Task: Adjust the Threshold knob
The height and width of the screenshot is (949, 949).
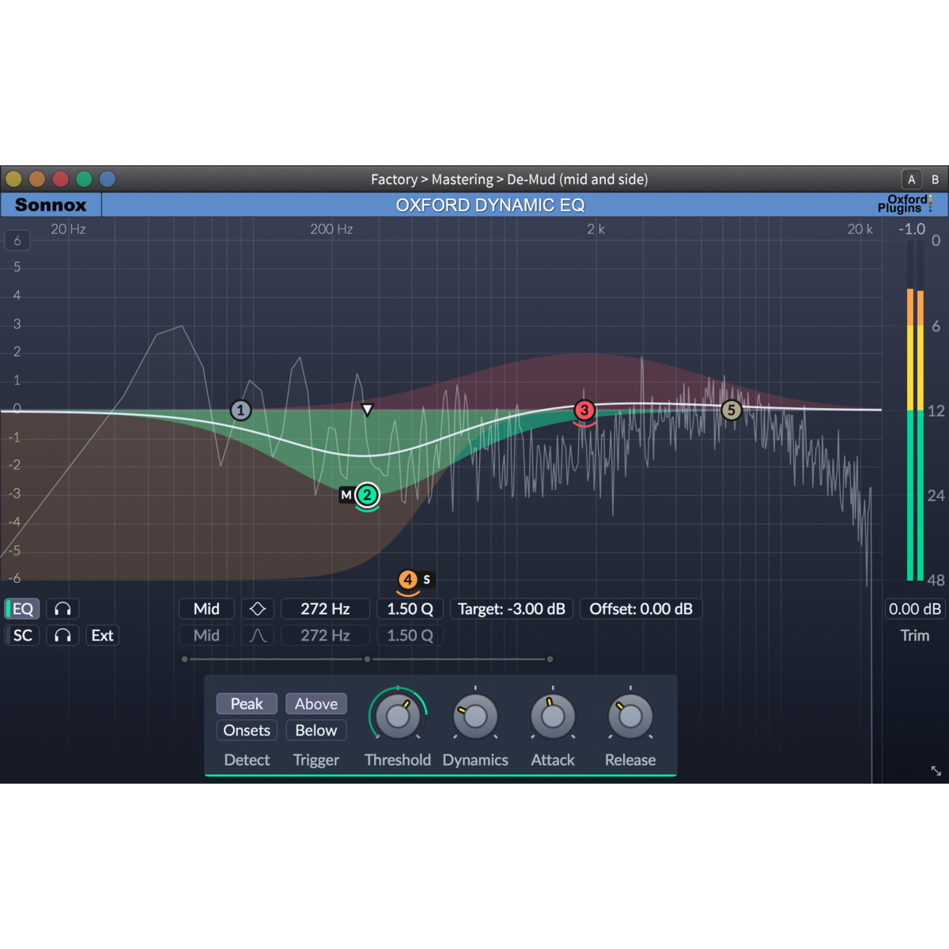Action: (398, 716)
